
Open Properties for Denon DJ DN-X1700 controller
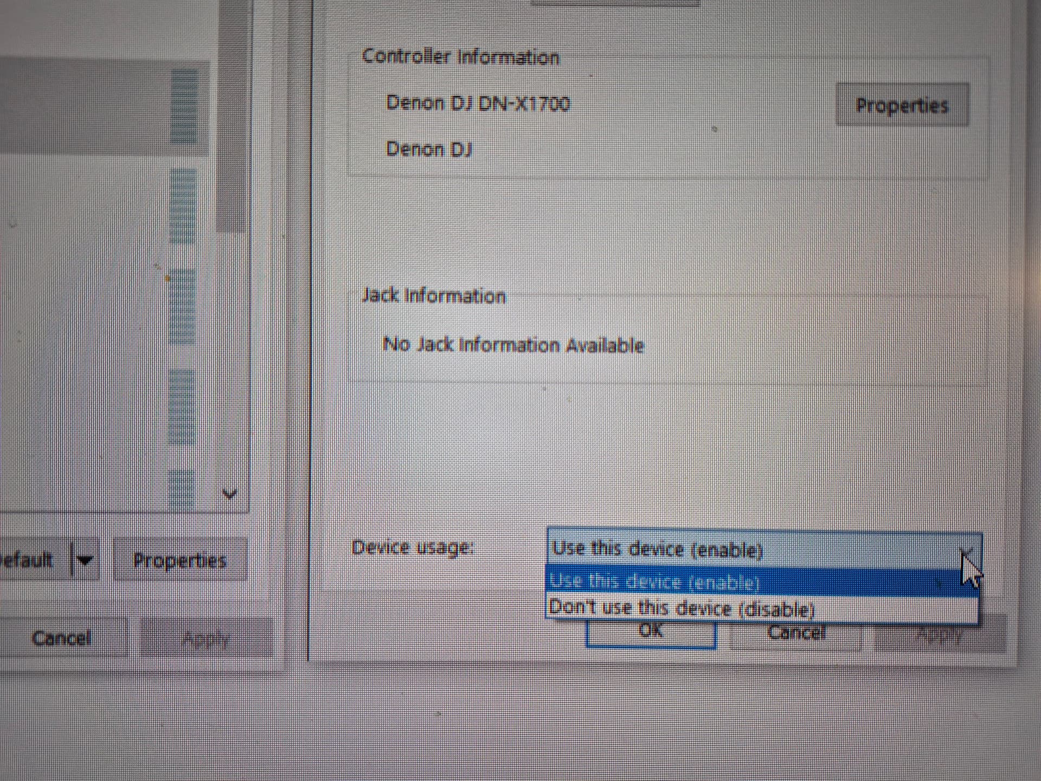[x=902, y=105]
